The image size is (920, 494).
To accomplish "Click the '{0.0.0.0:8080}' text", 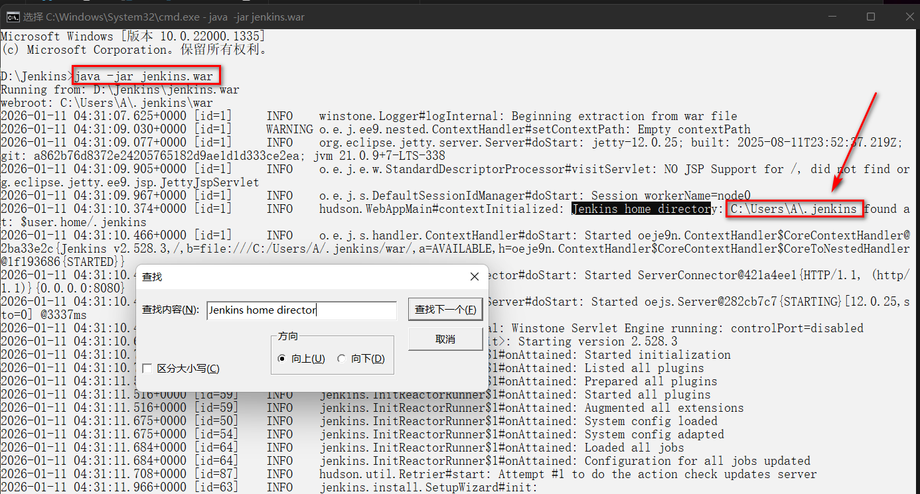I will (80, 288).
